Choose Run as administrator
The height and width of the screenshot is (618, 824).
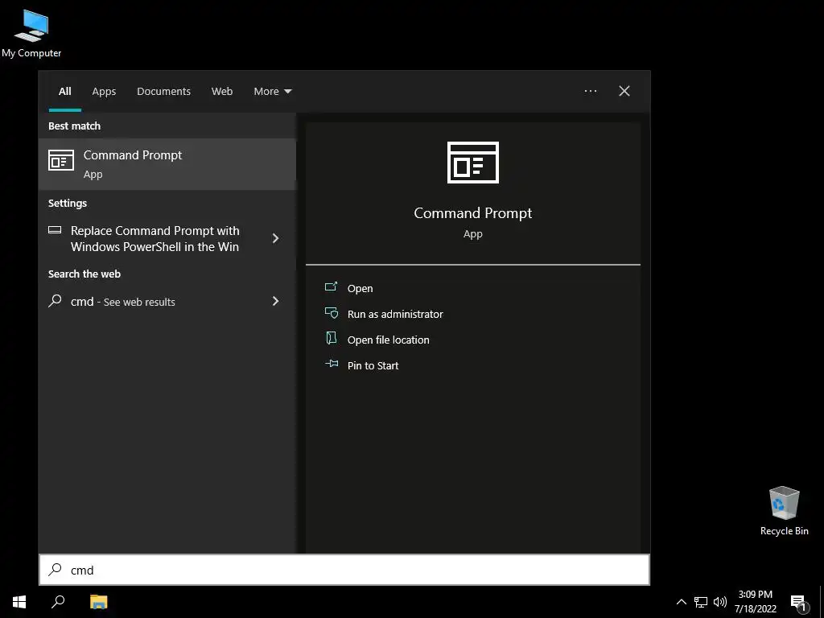pos(395,315)
